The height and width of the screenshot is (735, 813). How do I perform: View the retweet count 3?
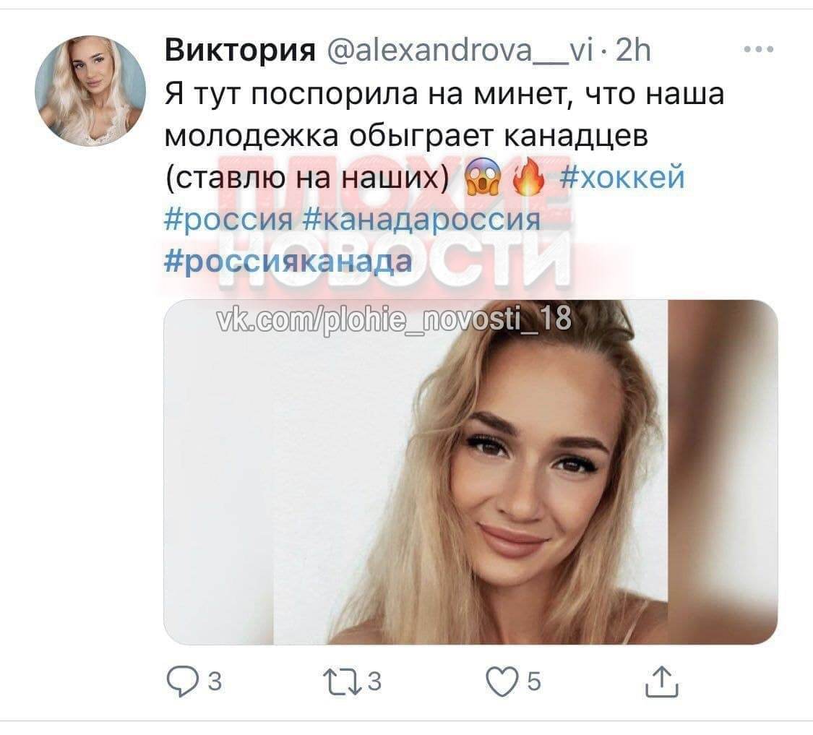tap(374, 682)
